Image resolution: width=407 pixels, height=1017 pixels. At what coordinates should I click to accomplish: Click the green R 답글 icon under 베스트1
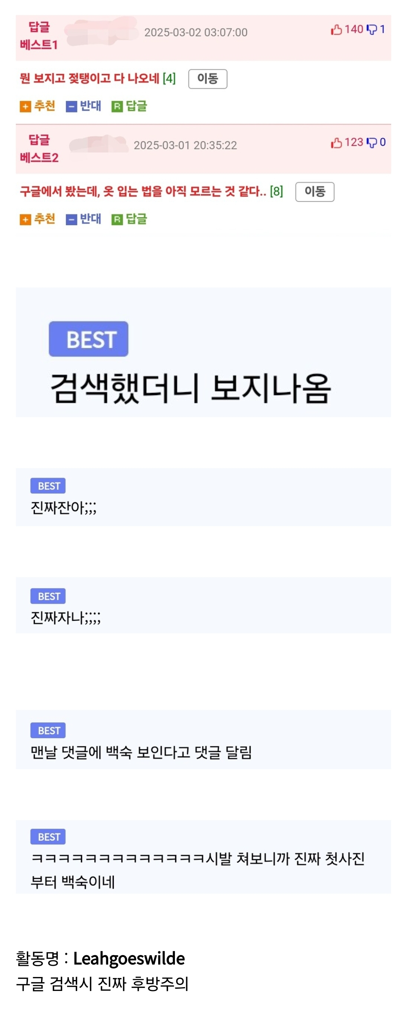click(x=117, y=107)
